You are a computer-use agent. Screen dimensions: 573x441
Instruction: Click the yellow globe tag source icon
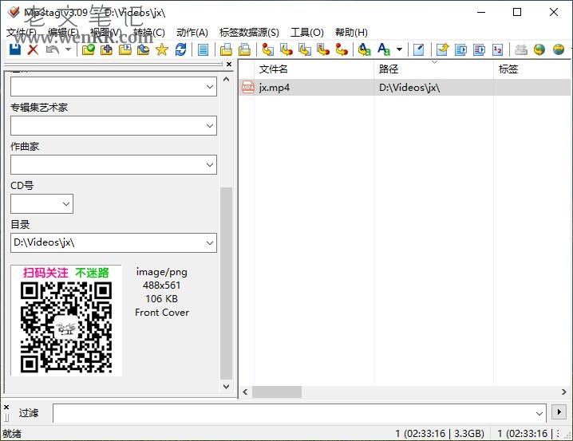559,49
